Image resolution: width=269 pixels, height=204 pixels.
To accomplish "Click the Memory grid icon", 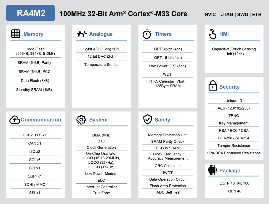I will click(16, 34).
